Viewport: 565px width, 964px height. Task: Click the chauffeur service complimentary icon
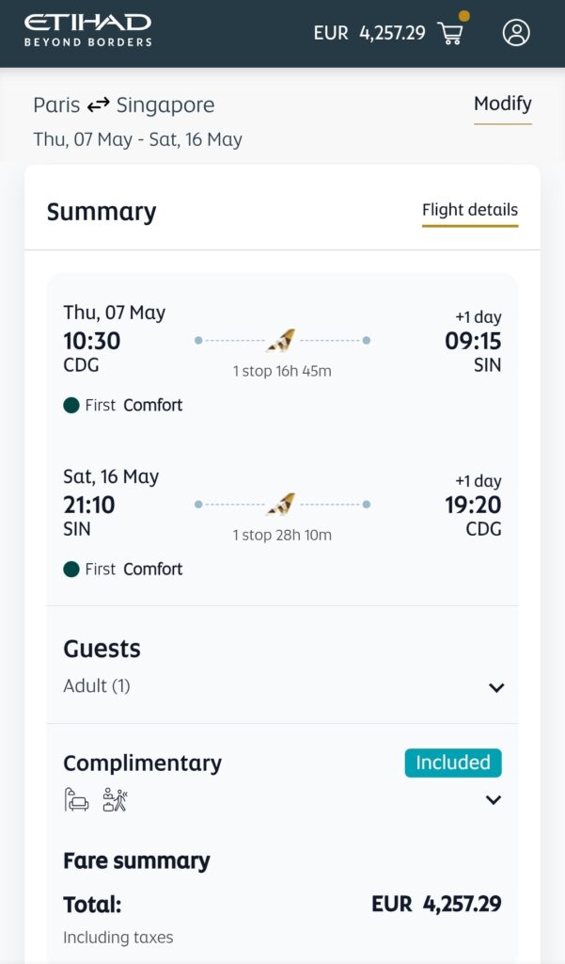pos(115,799)
